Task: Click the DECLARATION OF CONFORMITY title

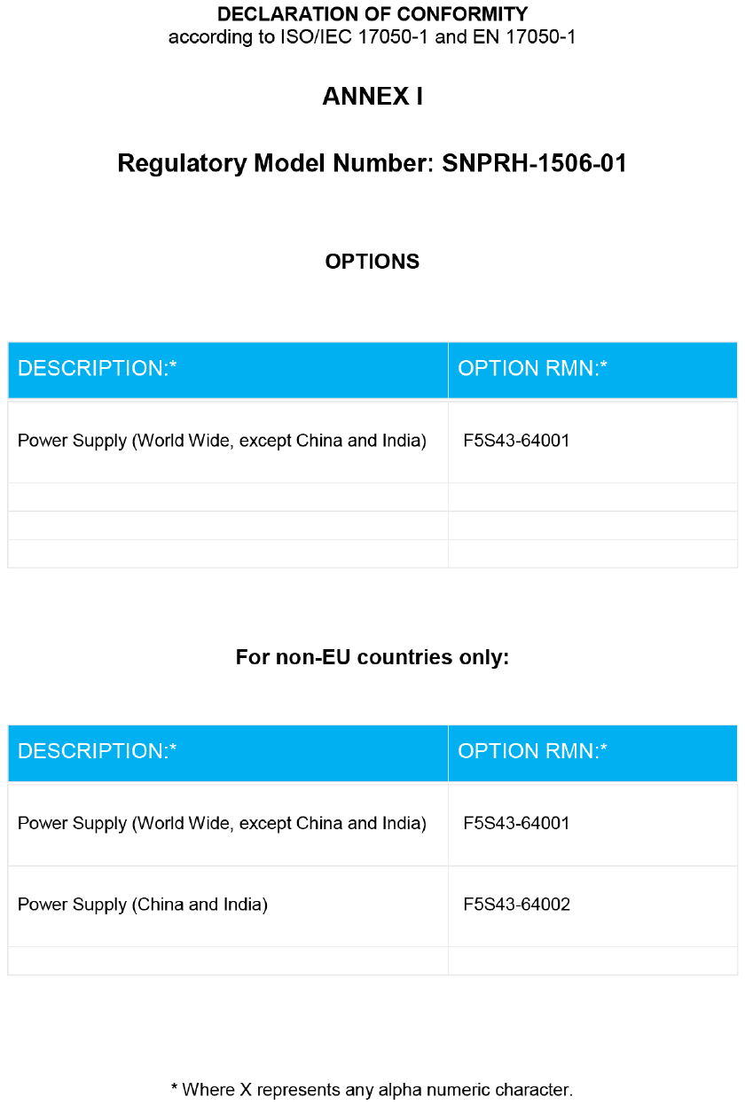Action: (372, 15)
